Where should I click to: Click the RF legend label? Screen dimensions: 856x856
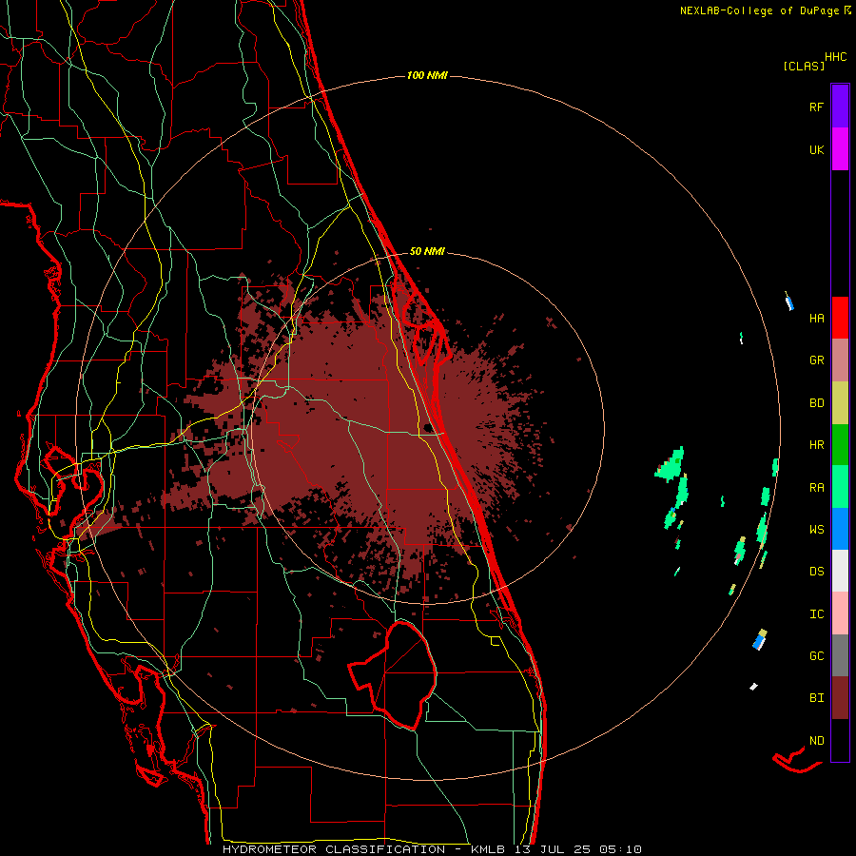(x=816, y=107)
